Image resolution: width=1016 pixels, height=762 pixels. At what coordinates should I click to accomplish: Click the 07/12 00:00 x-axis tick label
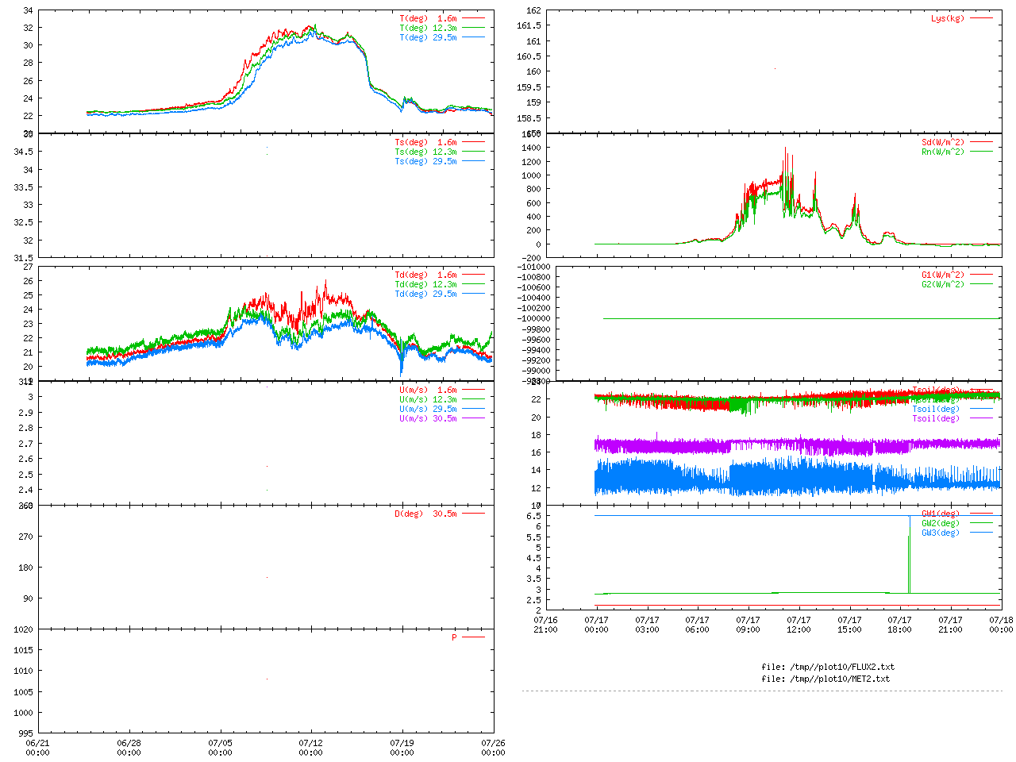(311, 748)
